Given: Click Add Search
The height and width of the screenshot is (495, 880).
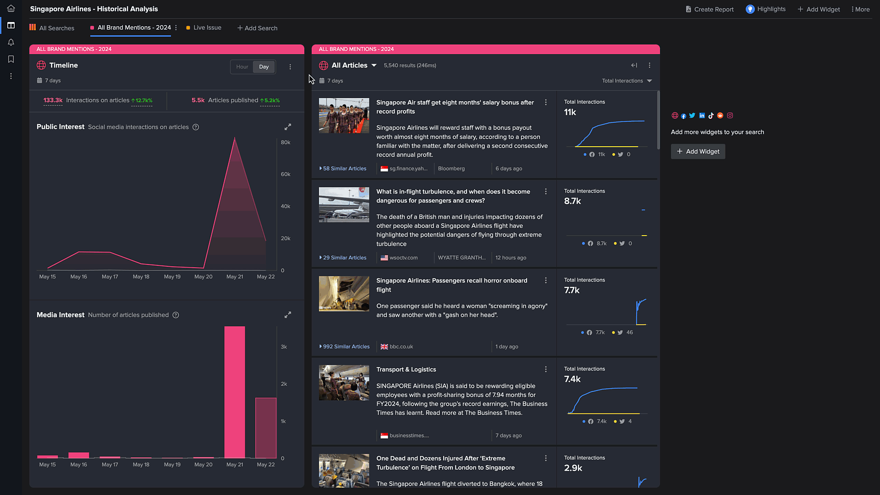Looking at the screenshot, I should click(257, 28).
